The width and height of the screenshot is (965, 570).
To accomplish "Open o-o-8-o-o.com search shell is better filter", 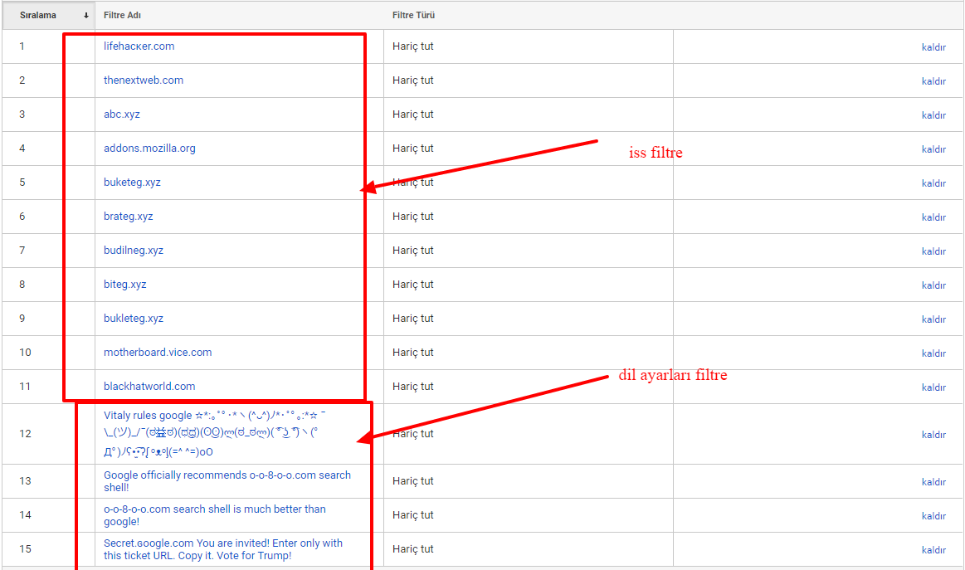I will [x=215, y=515].
